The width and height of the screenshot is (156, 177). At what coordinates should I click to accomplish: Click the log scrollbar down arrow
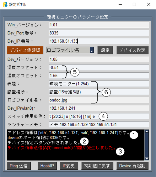point(147,159)
